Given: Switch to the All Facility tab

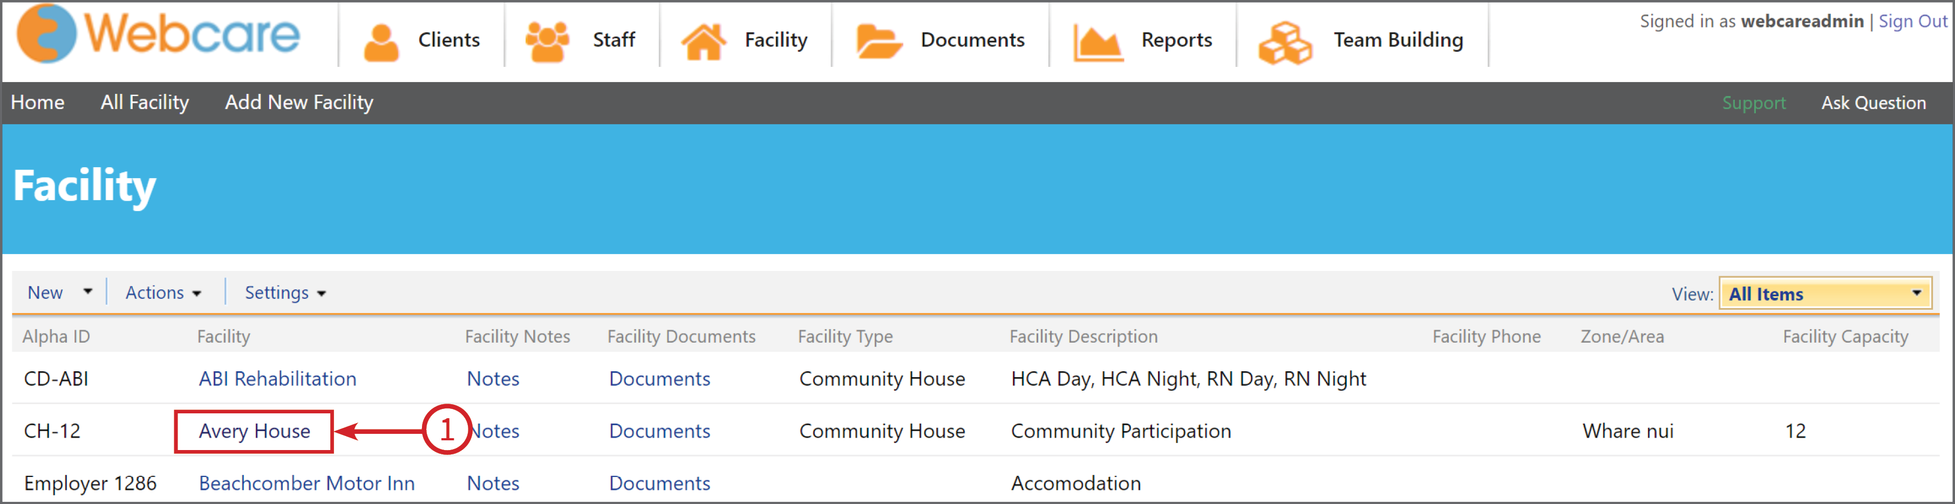Looking at the screenshot, I should [145, 103].
